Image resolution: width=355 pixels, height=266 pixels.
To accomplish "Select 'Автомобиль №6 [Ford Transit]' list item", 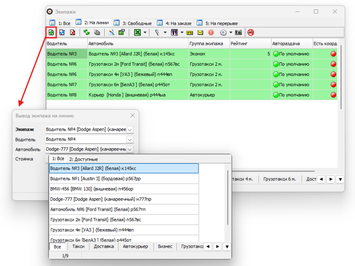I will pos(124,209).
